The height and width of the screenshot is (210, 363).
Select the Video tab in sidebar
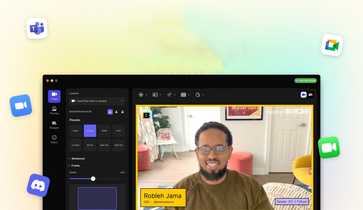click(x=54, y=96)
